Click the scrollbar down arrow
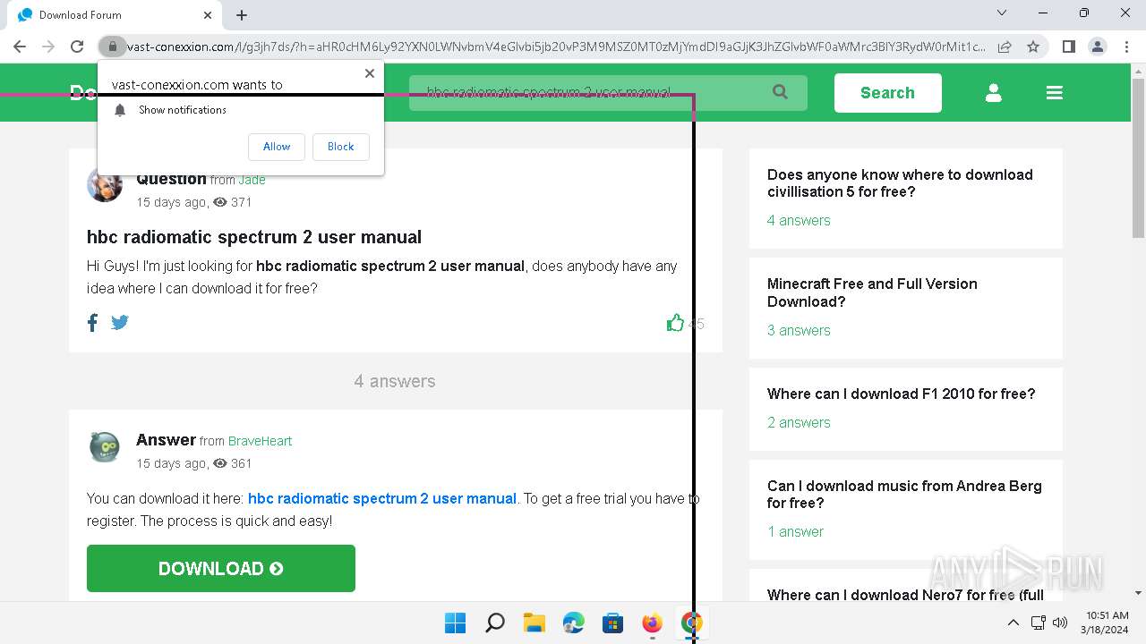1146x644 pixels. tap(1138, 593)
